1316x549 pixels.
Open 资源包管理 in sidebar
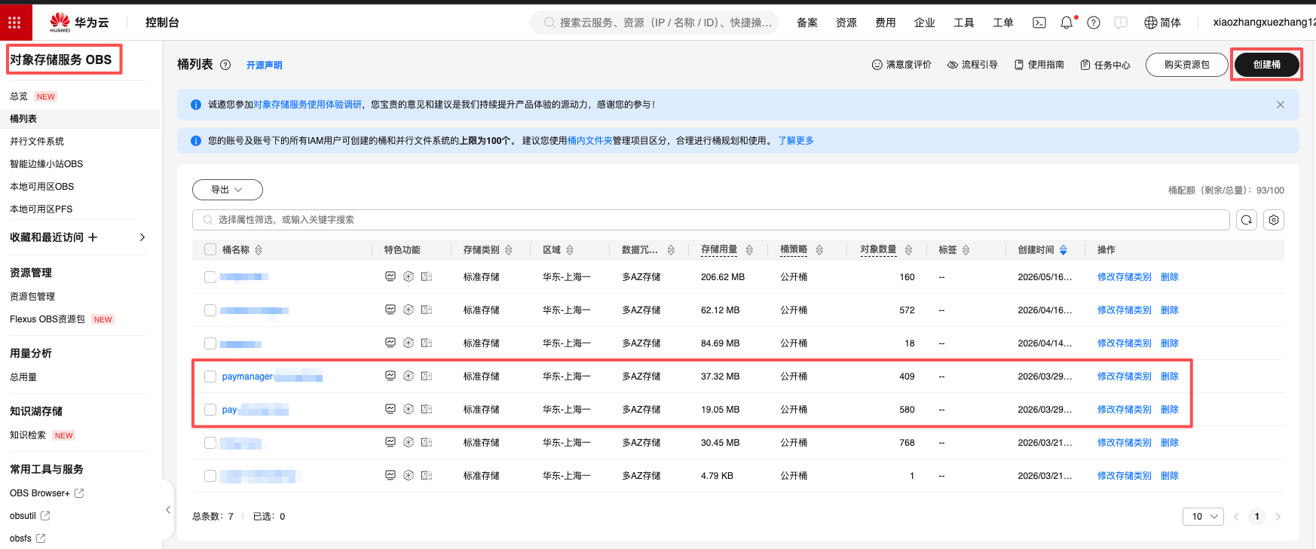point(32,297)
